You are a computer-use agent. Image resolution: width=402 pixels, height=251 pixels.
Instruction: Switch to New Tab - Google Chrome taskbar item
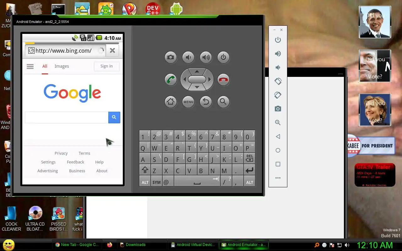[77, 245]
